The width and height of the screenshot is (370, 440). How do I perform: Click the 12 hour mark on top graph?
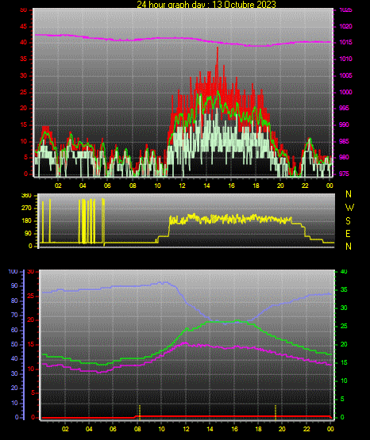click(182, 186)
